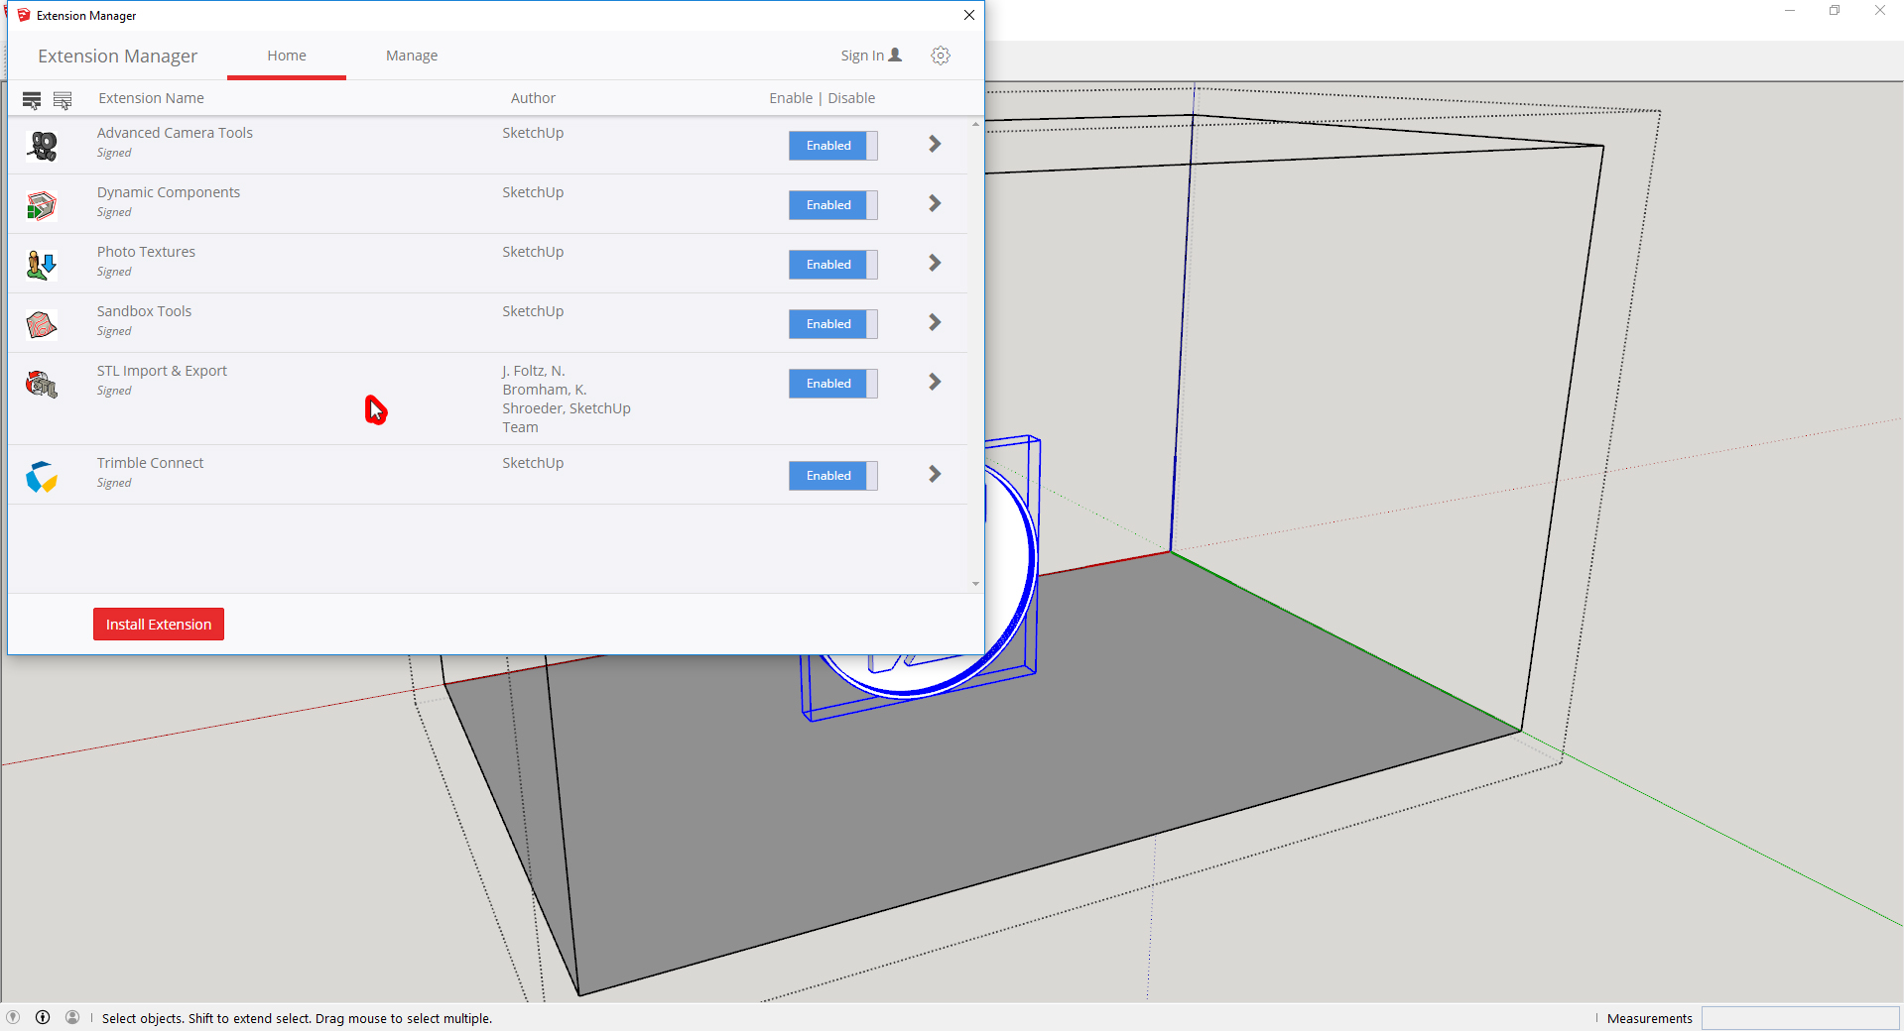Viewport: 1904px width, 1031px height.
Task: Click the Sandbox Tools icon
Action: coord(42,324)
